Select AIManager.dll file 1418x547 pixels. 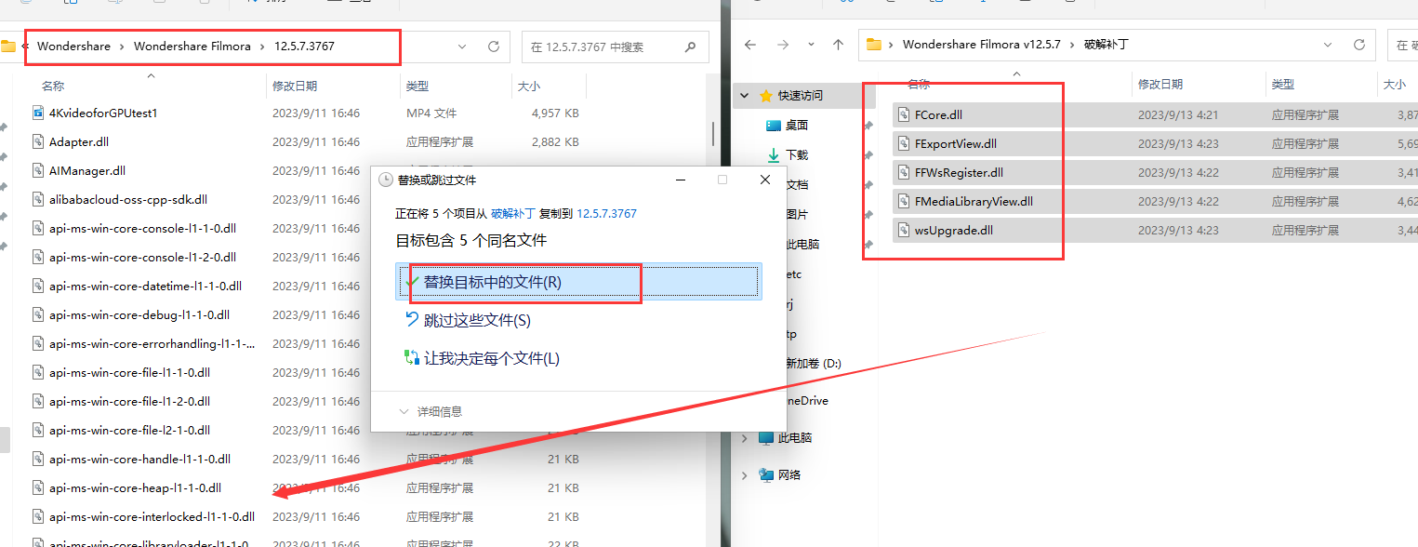pyautogui.click(x=87, y=170)
